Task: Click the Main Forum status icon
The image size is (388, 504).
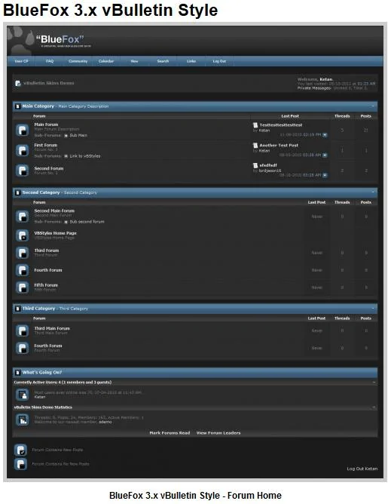Action: point(22,130)
